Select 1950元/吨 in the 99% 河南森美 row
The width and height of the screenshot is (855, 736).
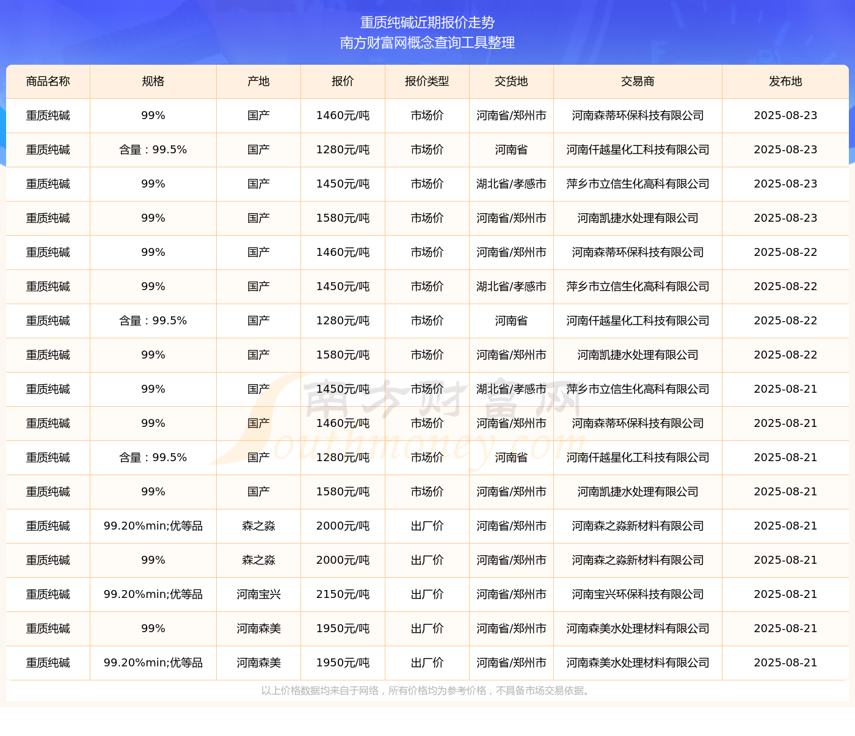tap(343, 629)
